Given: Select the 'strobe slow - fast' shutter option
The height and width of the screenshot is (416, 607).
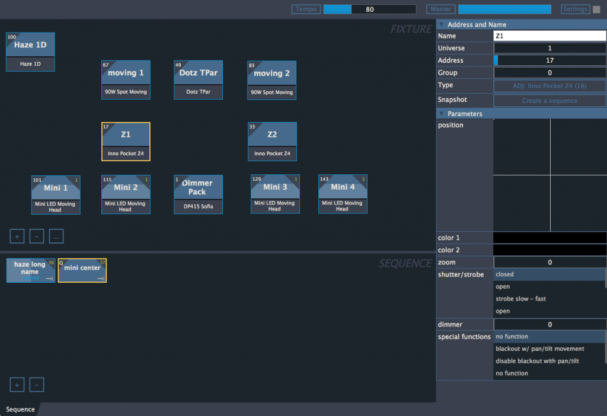Looking at the screenshot, I should click(x=520, y=299).
